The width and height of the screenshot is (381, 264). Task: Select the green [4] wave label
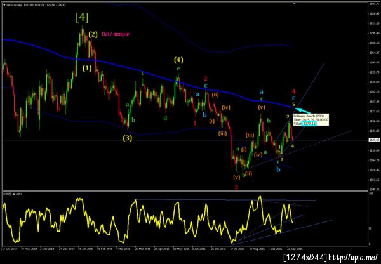82,18
